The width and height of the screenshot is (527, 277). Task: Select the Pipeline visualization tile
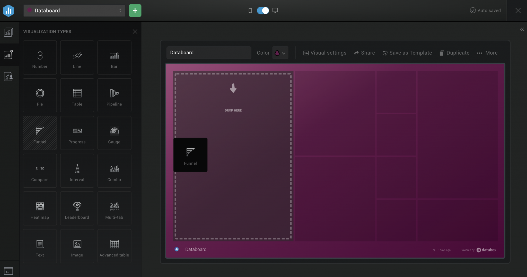coord(114,95)
